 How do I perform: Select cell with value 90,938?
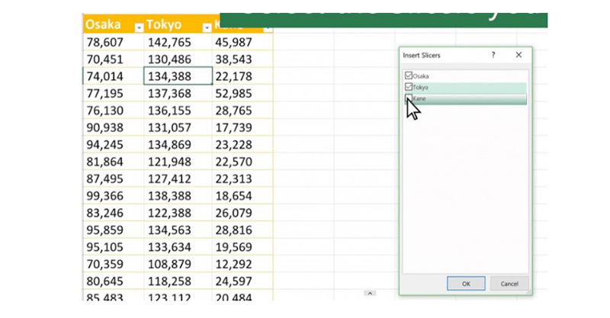pos(114,127)
